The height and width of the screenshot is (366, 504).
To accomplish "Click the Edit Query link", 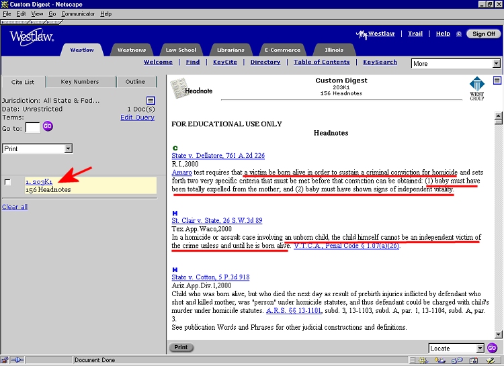I will [137, 118].
